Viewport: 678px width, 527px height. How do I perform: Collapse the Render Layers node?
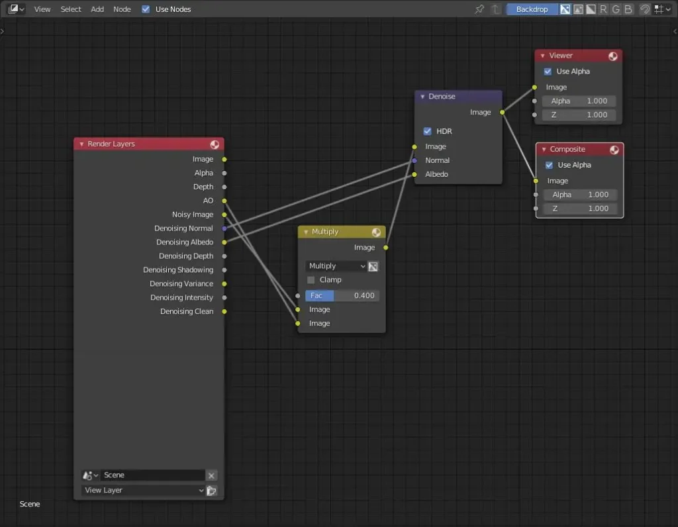(x=81, y=144)
